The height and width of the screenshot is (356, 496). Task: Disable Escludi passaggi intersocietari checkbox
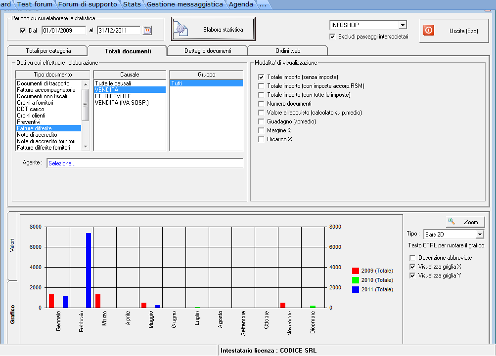332,37
